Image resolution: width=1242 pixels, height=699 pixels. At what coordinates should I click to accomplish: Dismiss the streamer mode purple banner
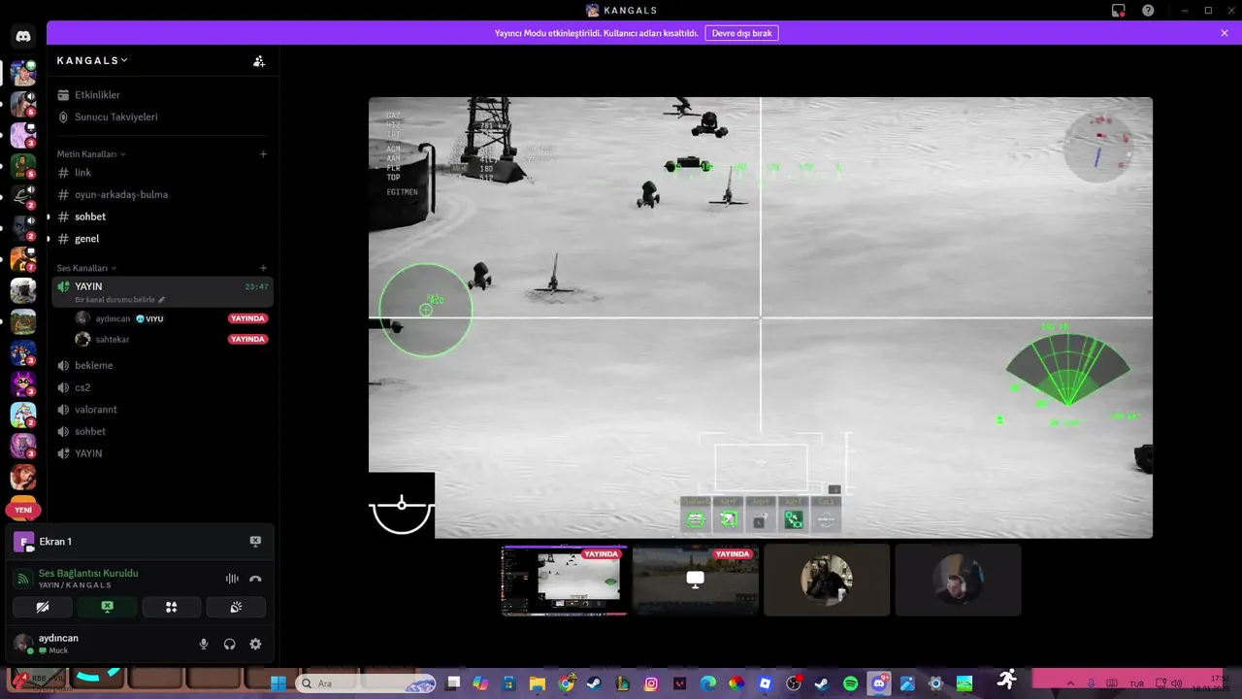[1225, 33]
